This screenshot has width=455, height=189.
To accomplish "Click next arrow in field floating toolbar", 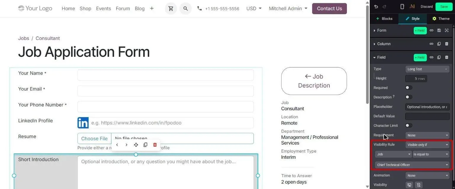I will [x=126, y=145].
